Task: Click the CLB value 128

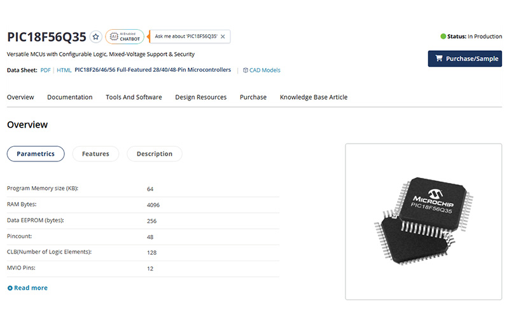Action: pos(151,253)
